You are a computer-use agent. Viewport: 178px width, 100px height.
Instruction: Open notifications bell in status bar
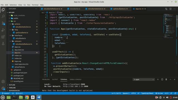coord(175,93)
